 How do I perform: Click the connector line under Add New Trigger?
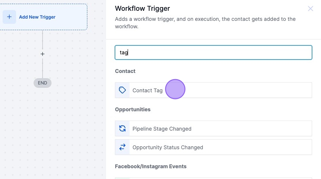coord(43,39)
